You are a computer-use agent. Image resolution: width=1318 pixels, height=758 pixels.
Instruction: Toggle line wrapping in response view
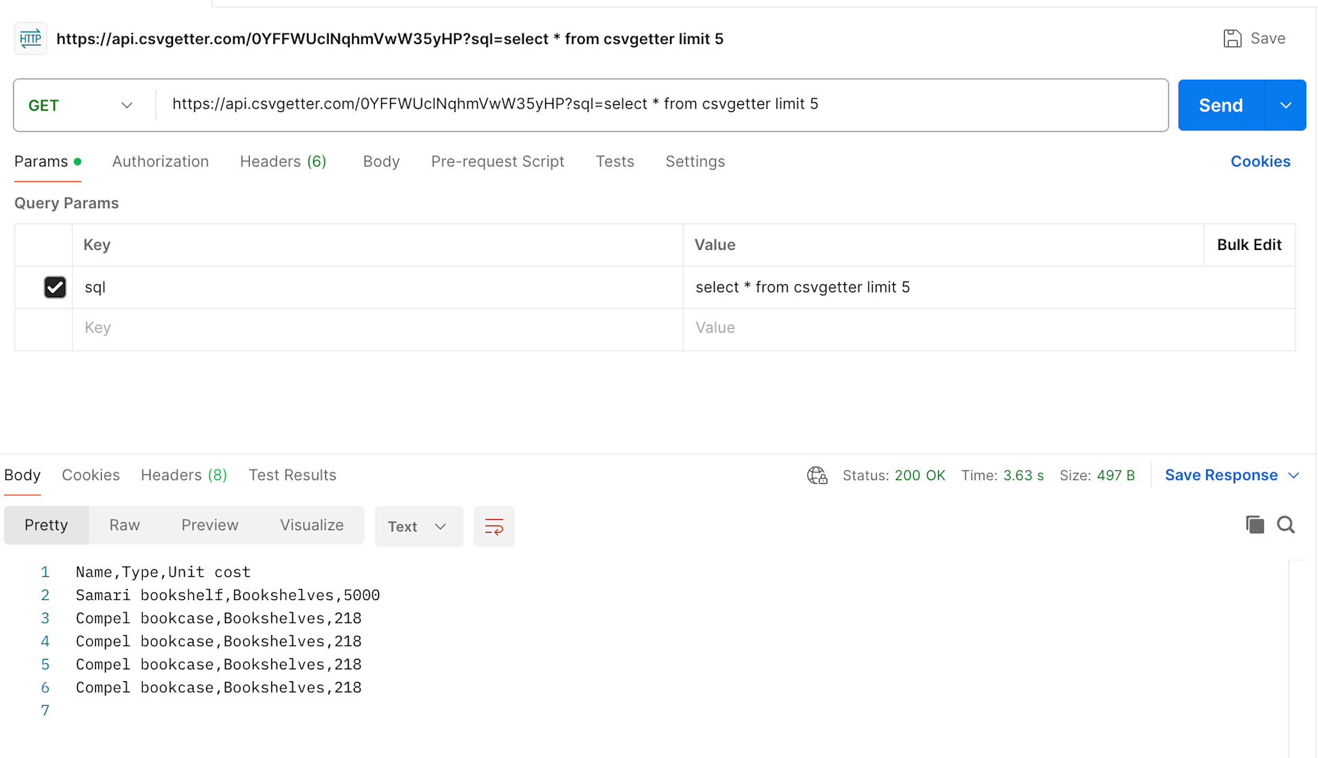tap(494, 527)
